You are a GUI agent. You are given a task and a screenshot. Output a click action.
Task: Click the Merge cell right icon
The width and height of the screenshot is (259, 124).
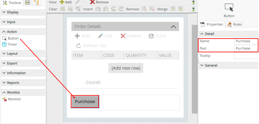coord(173,9)
